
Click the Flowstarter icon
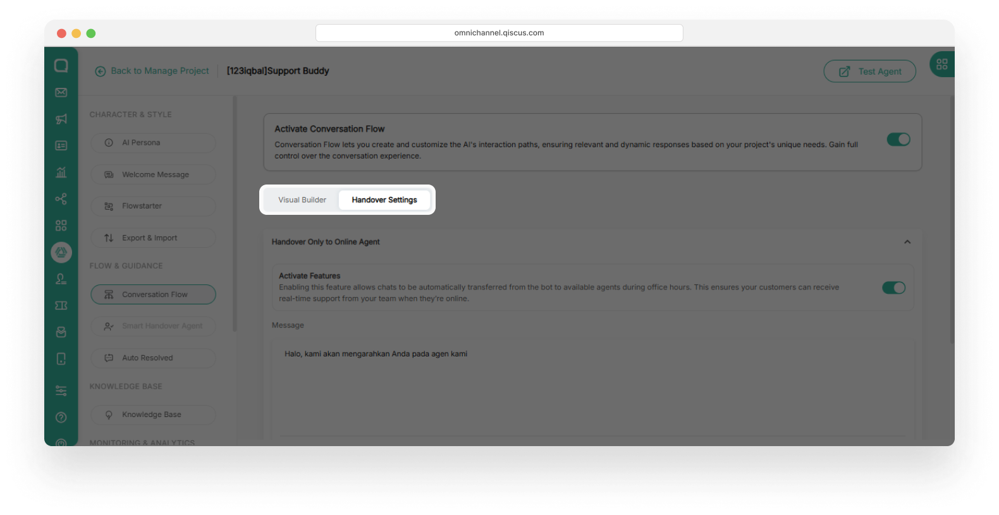(x=109, y=206)
